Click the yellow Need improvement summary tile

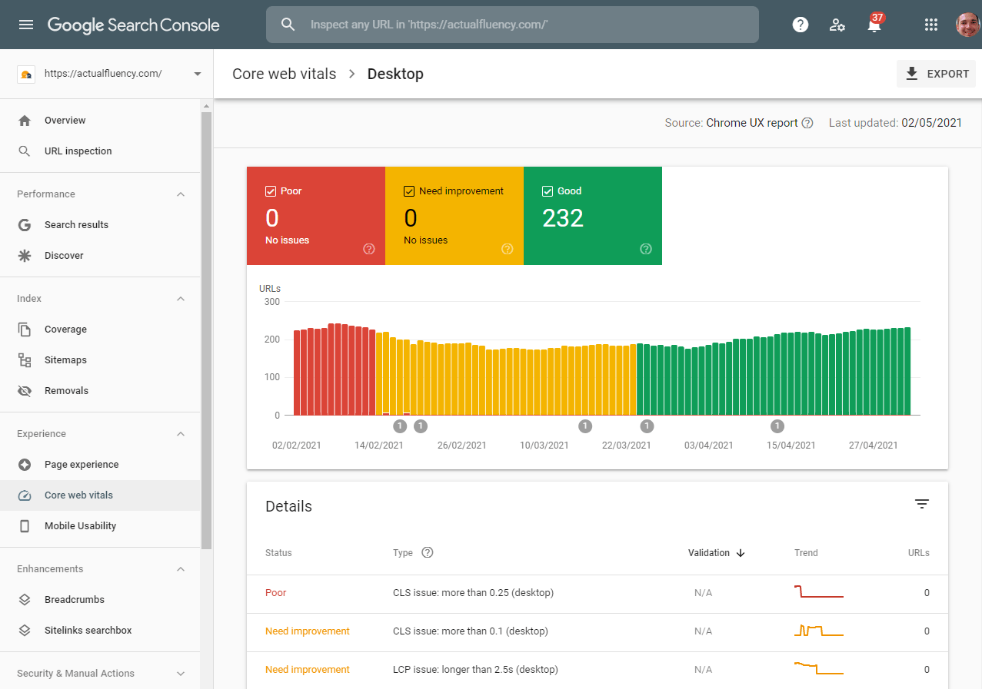click(454, 216)
